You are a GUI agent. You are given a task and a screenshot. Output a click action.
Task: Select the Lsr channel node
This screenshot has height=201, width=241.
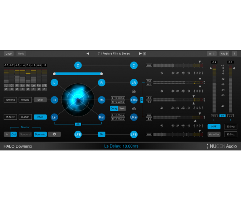tap(54, 117)
